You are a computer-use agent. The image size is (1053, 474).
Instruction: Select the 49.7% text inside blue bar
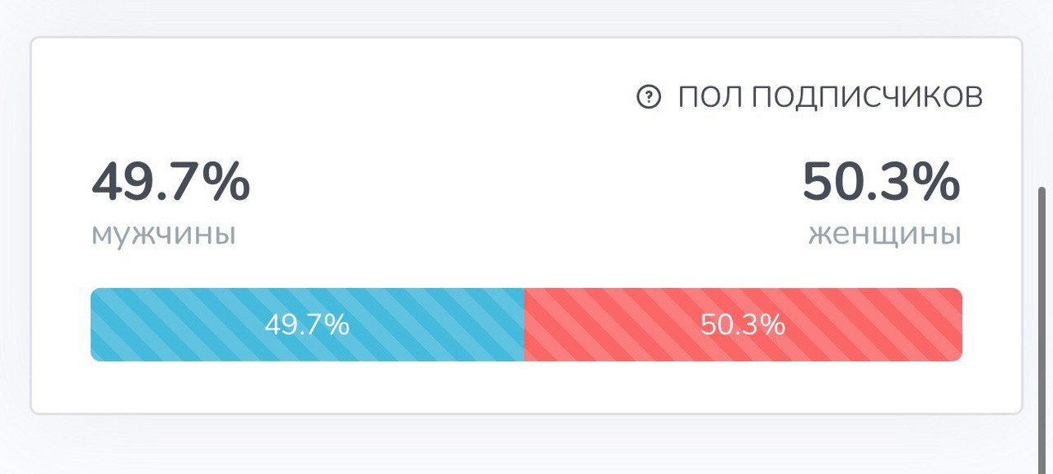(307, 325)
